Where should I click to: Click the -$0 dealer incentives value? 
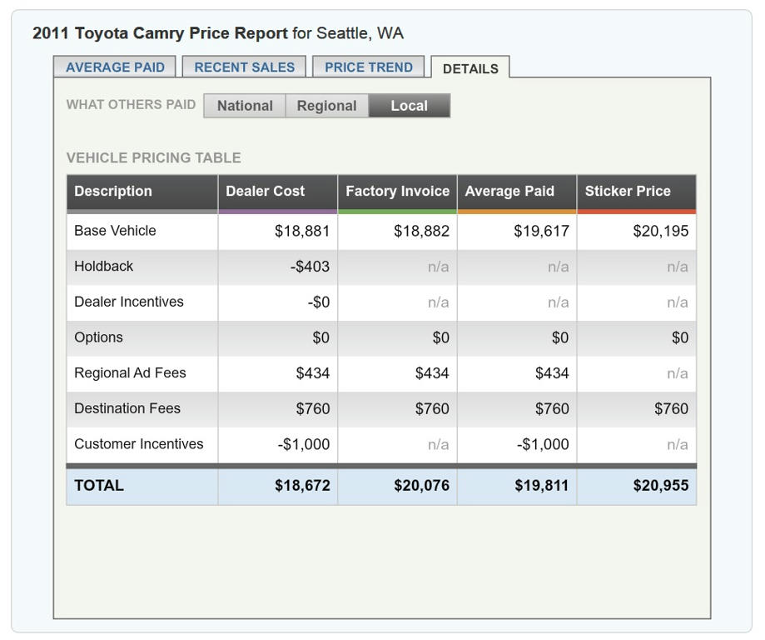(319, 302)
